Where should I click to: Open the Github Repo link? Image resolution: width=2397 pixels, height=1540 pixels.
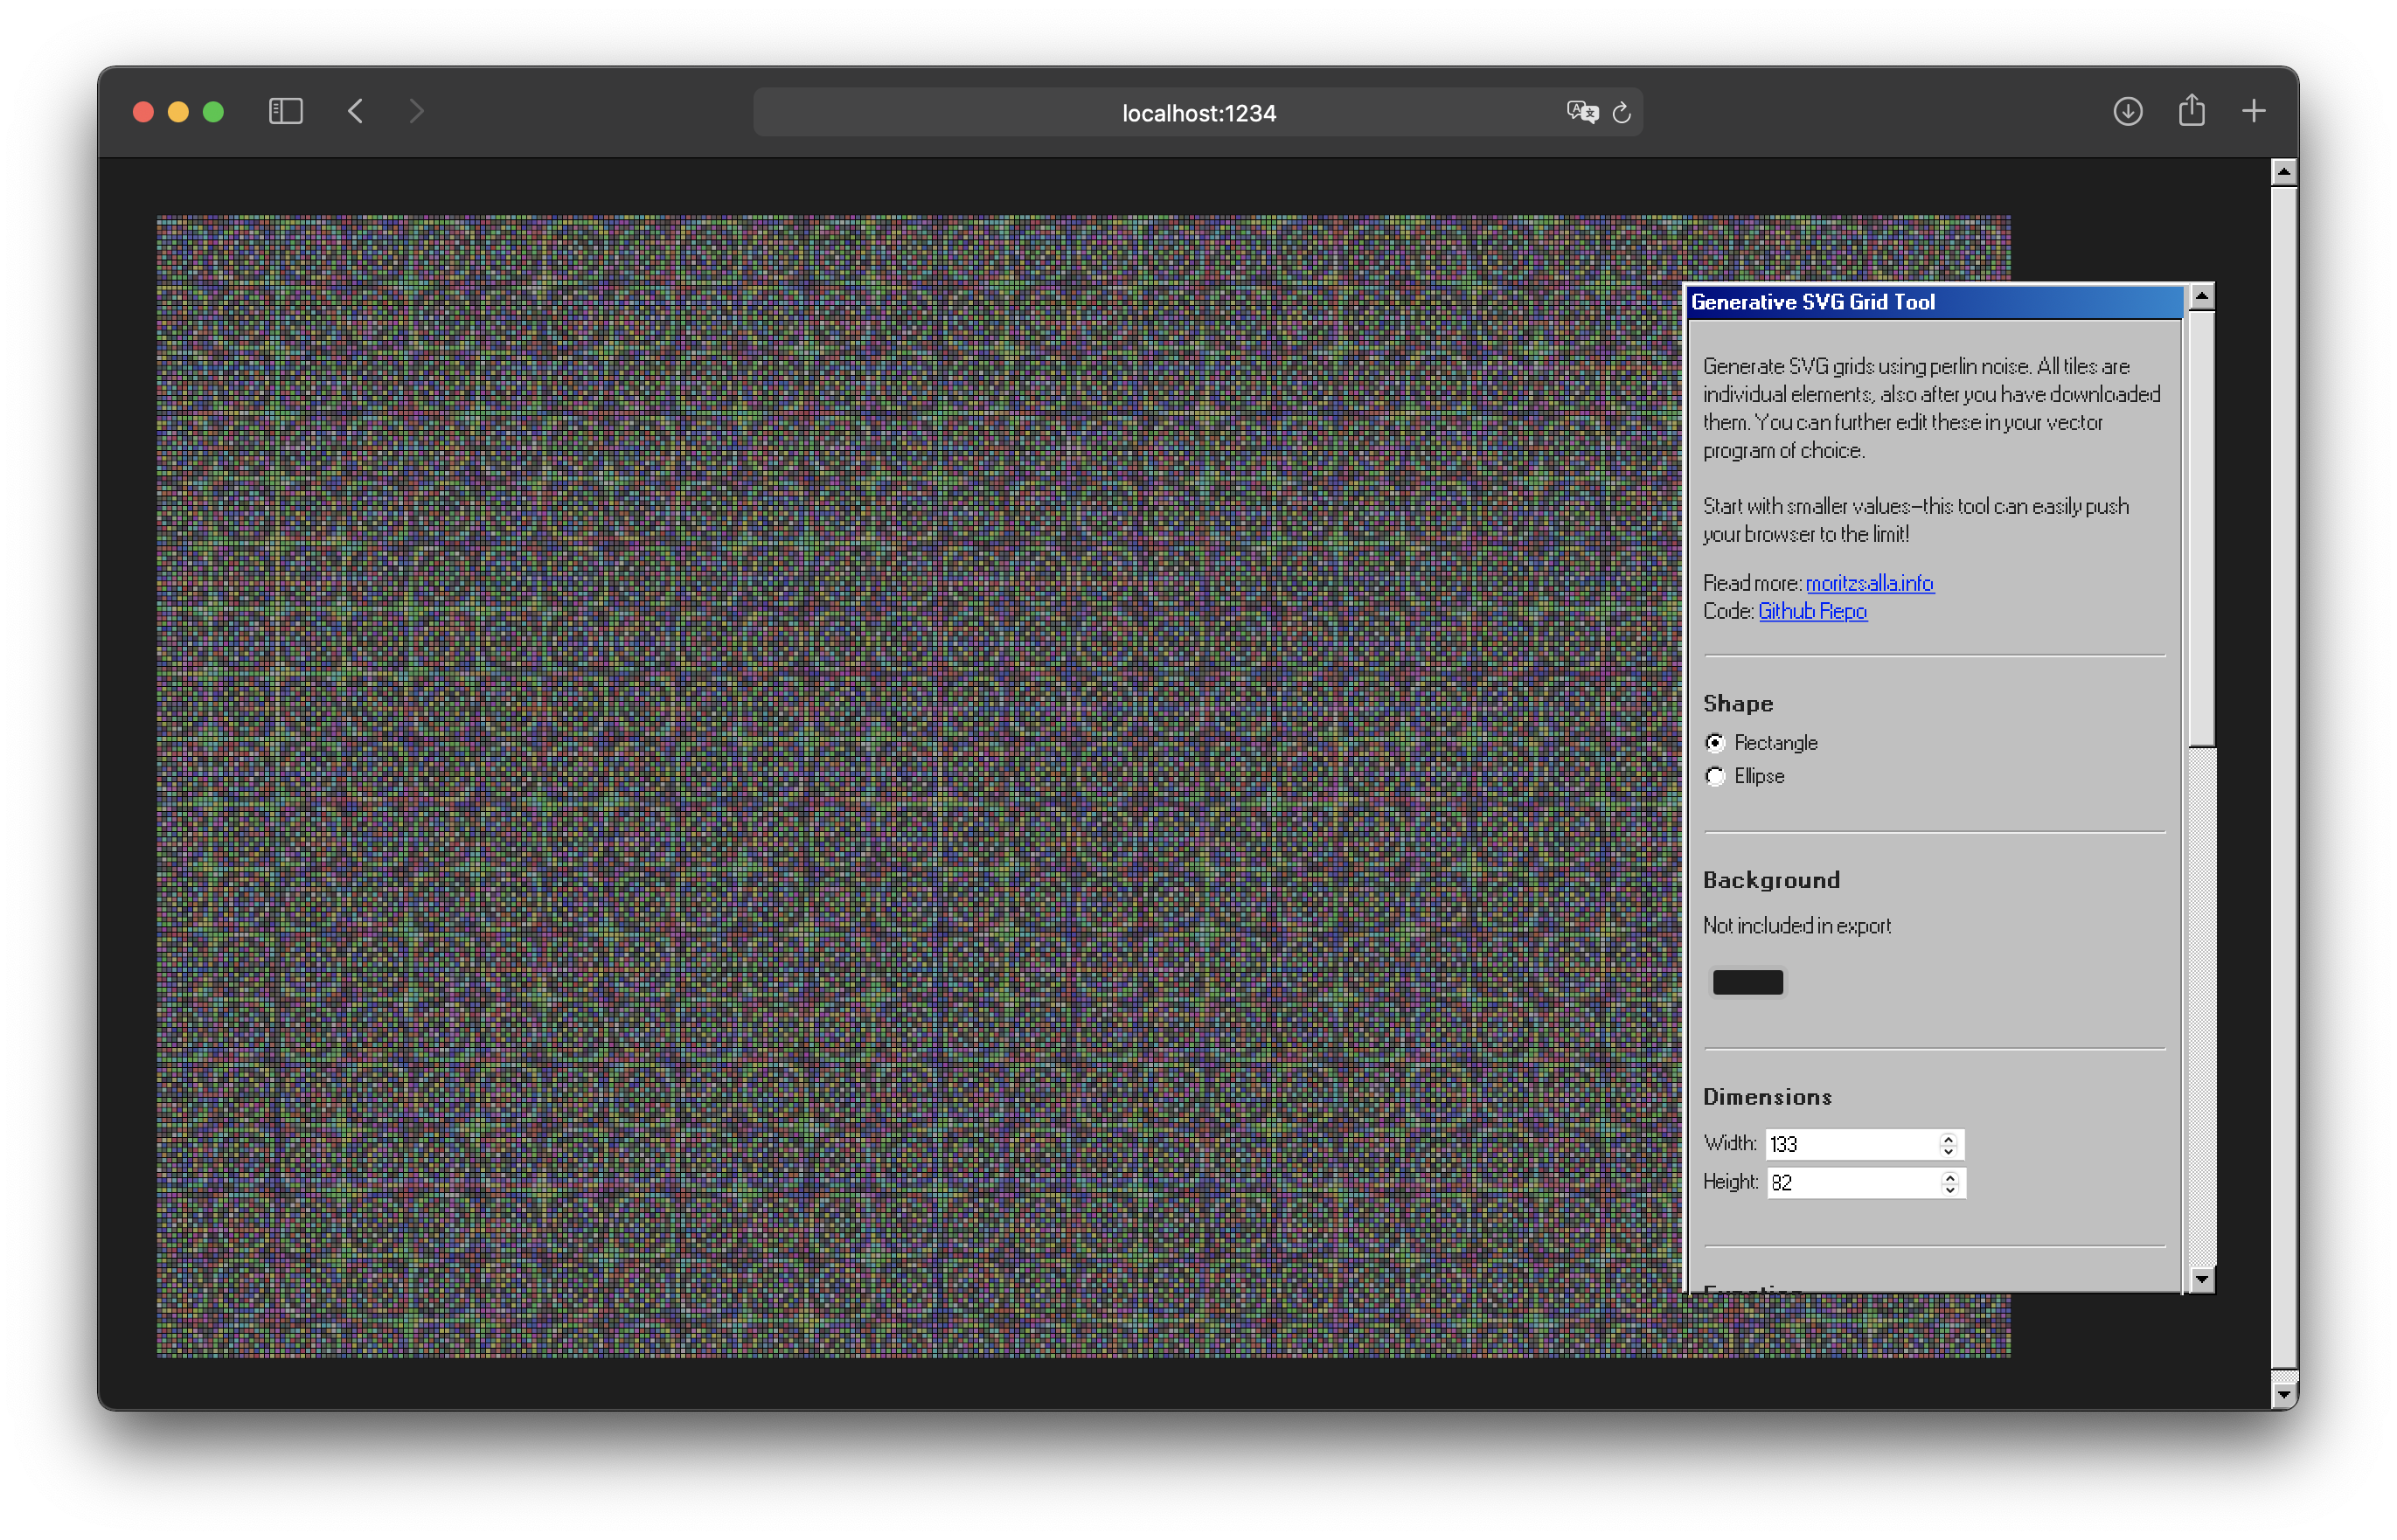click(x=1812, y=611)
